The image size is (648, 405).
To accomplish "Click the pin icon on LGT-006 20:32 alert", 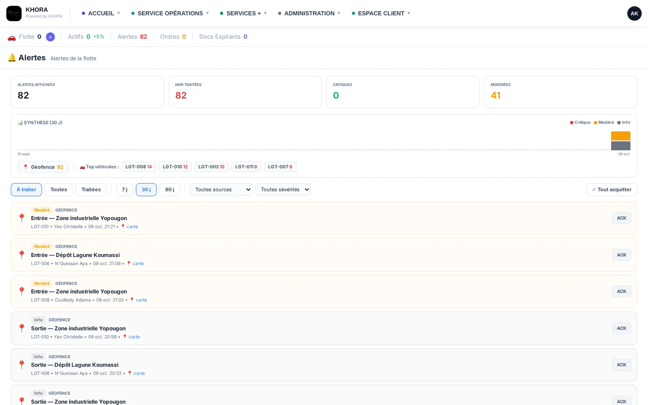I will (22, 365).
